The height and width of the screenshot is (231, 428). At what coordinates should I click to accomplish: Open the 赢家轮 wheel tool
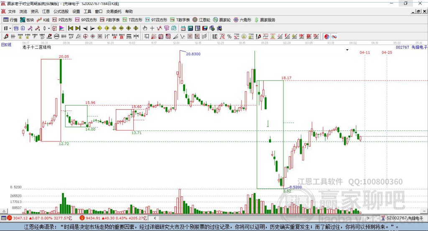pos(222,20)
